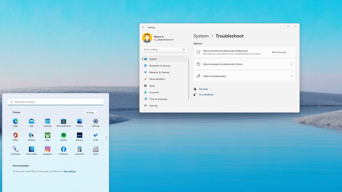Open Other troubleshooters section

pyautogui.click(x=244, y=76)
